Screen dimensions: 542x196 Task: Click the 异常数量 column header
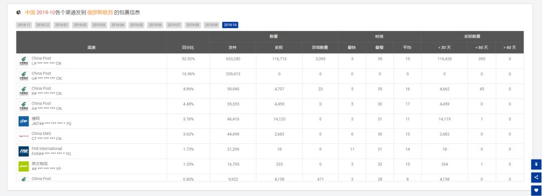[x=320, y=47]
